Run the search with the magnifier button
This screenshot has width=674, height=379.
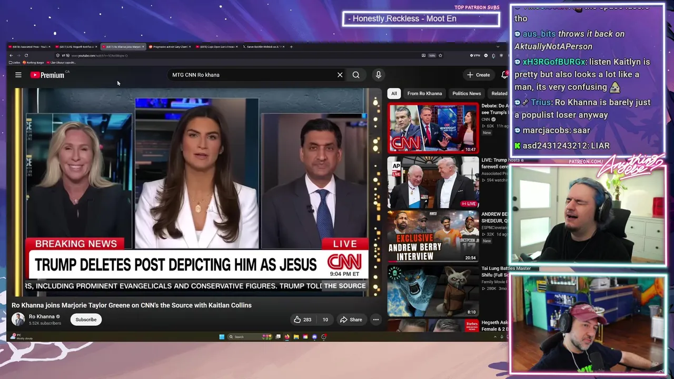[x=356, y=75]
